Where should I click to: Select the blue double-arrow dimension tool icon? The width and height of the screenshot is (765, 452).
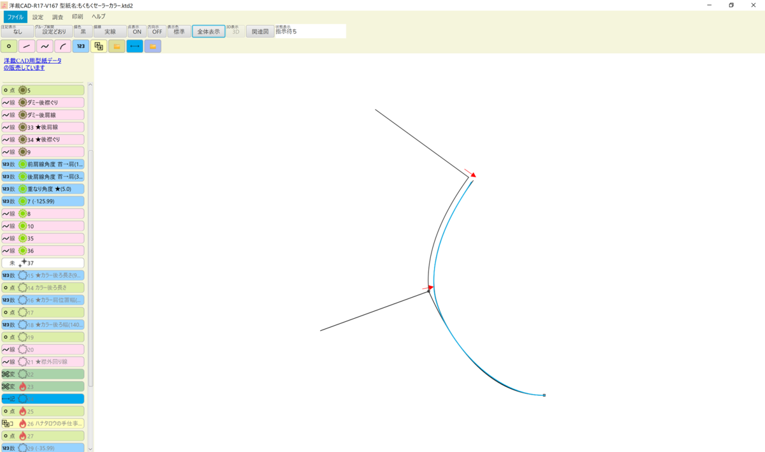135,46
